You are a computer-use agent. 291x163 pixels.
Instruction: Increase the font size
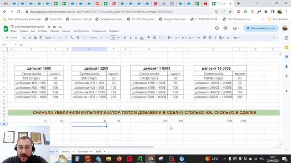[118, 38]
